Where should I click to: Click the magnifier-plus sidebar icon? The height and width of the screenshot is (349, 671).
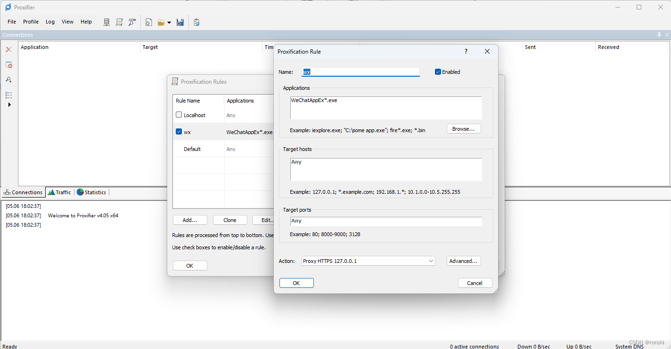tap(8, 79)
